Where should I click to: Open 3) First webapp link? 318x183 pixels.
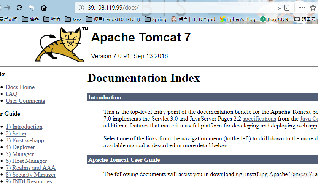[x=25, y=140]
